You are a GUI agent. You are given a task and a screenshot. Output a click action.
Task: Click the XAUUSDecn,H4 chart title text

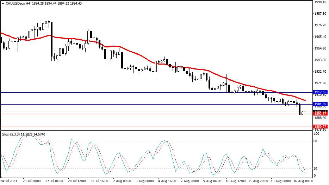click(17, 3)
